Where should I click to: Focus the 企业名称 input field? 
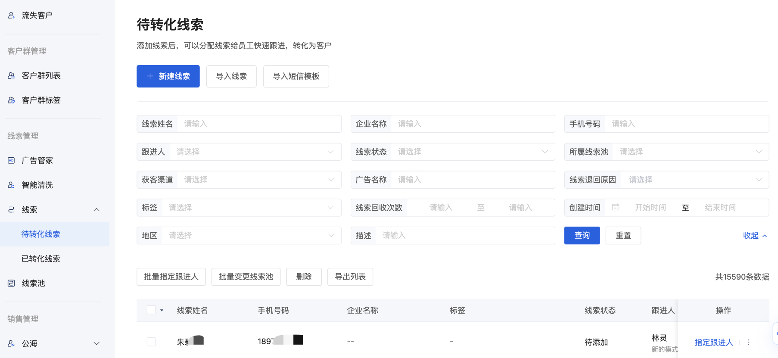click(453, 124)
